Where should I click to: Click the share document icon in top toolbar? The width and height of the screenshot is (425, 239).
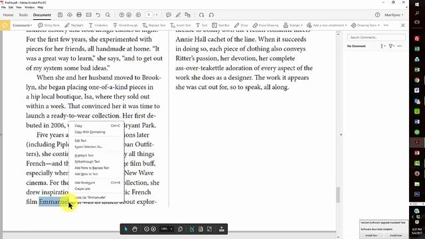tap(187, 15)
